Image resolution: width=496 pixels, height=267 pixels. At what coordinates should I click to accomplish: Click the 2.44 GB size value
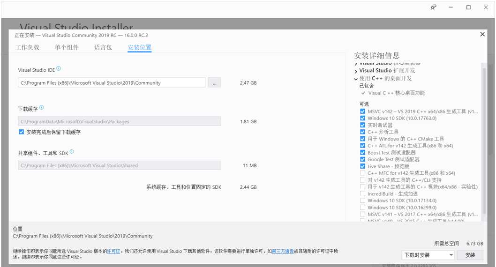tap(248, 187)
